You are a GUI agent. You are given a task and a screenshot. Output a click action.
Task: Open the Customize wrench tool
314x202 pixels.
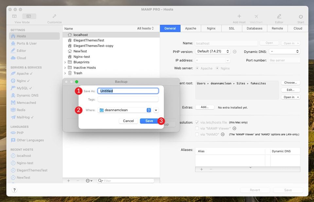[x=54, y=16]
